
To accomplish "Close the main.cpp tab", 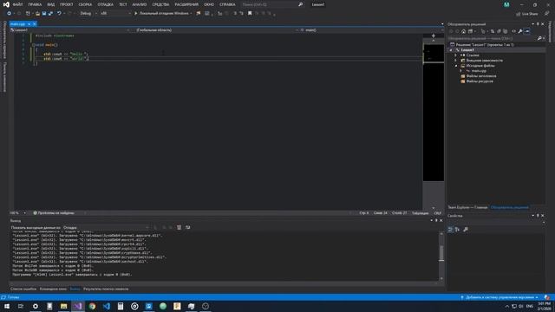I will coord(35,24).
